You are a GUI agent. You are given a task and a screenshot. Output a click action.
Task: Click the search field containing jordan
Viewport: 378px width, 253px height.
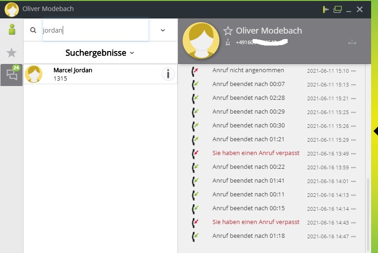click(95, 30)
